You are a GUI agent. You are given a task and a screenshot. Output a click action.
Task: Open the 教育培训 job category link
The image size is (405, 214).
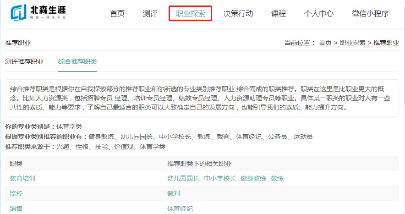22,178
